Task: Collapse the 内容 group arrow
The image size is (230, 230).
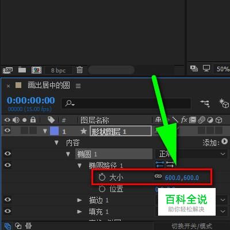Action: 56,143
